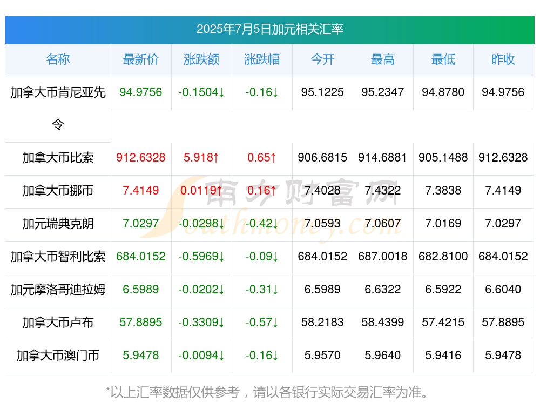The height and width of the screenshot is (409, 540).
Task: Click the 昨收 column header
Action: click(503, 59)
